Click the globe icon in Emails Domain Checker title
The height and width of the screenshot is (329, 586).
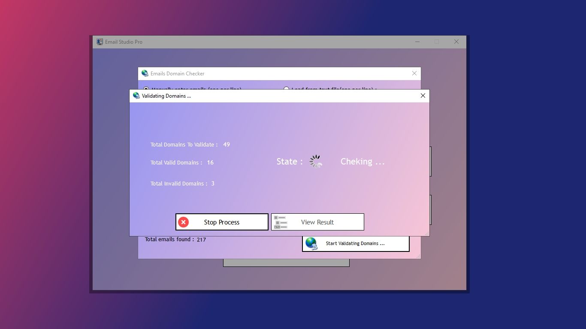(145, 73)
